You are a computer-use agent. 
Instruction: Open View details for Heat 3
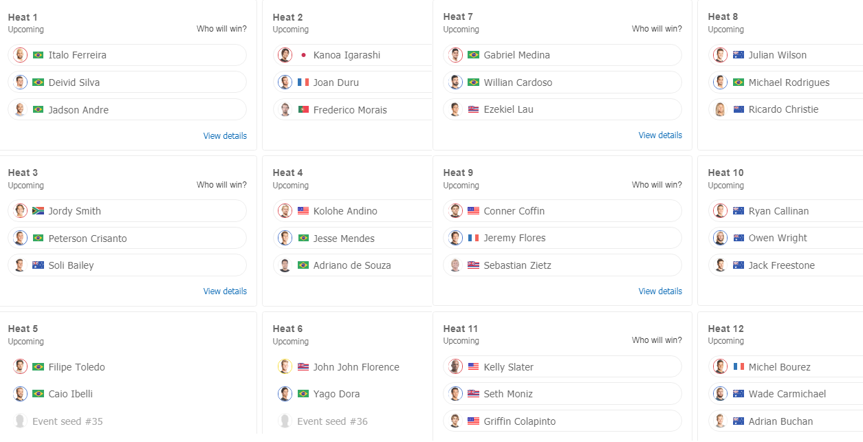pyautogui.click(x=225, y=291)
